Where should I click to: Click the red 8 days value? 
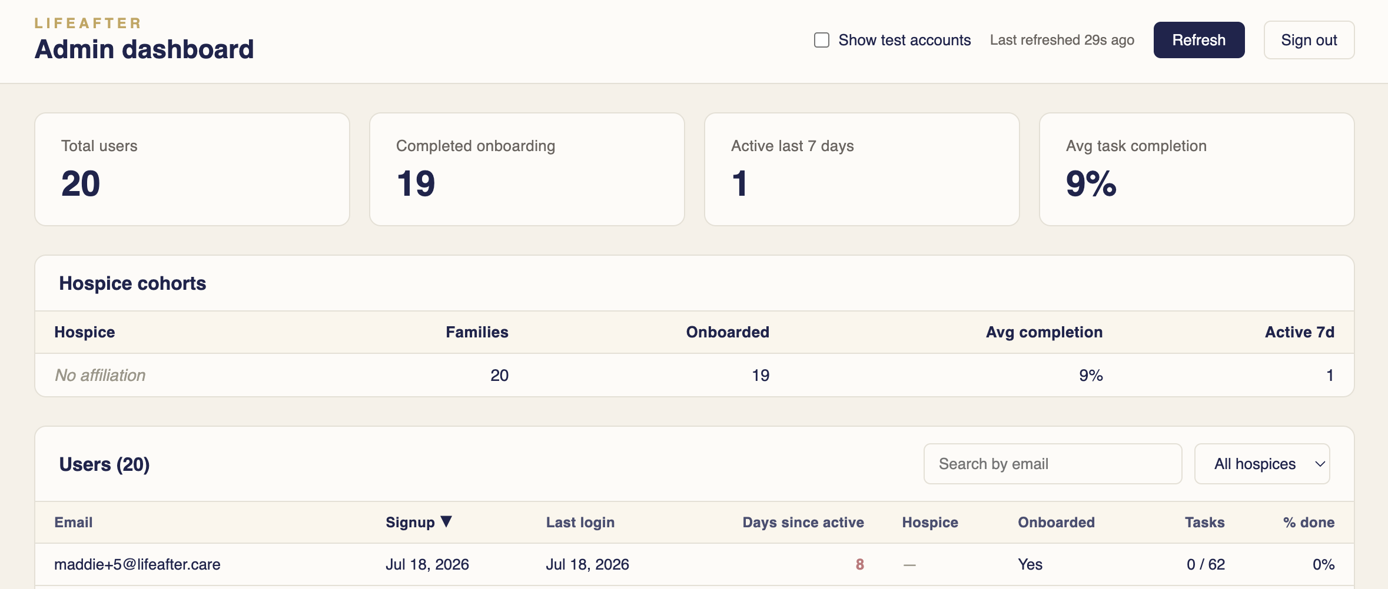click(859, 564)
